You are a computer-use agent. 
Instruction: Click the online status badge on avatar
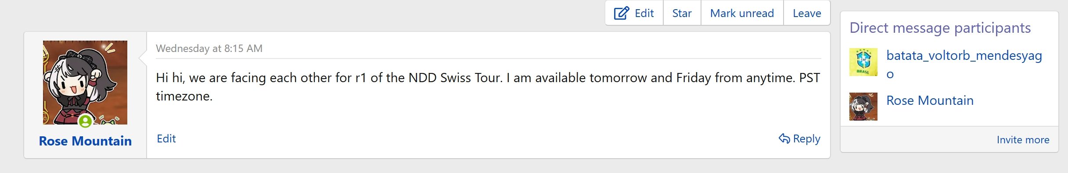click(x=85, y=121)
